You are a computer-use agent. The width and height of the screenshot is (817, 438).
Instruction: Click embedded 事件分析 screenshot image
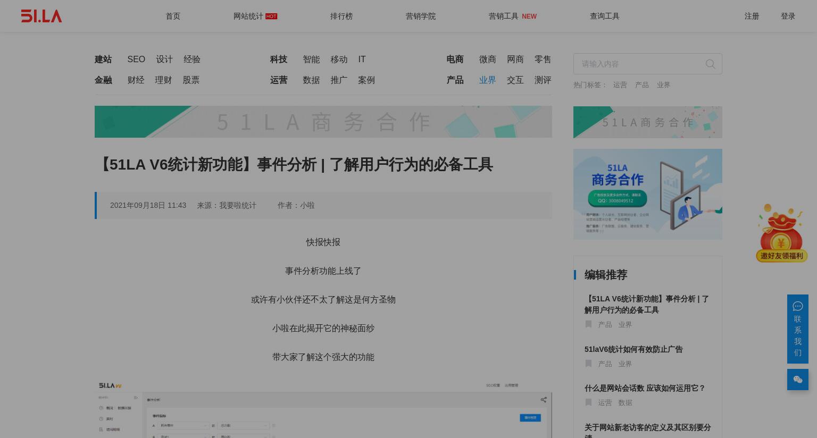pyautogui.click(x=323, y=409)
